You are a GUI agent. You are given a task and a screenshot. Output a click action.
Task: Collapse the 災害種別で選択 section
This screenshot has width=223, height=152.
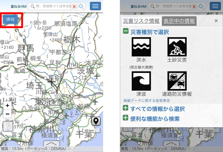(x=126, y=31)
